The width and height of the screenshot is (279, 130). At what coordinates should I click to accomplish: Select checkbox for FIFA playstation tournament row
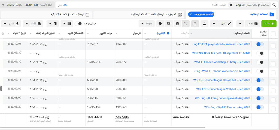pyautogui.click(x=273, y=46)
